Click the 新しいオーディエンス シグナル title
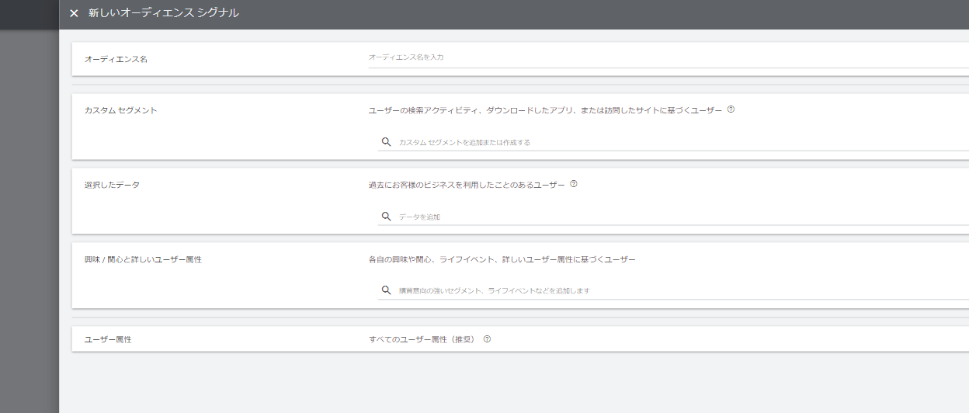The width and height of the screenshot is (969, 413). (164, 13)
